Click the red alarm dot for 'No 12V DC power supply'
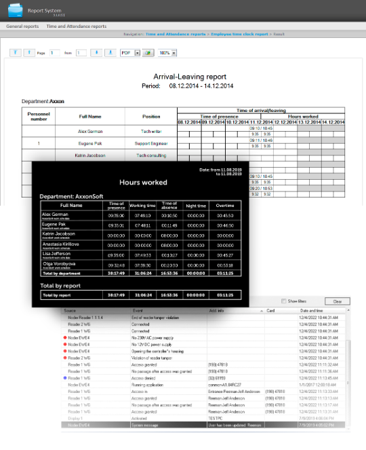Viewport: 366px width, 450px height. 65,344
